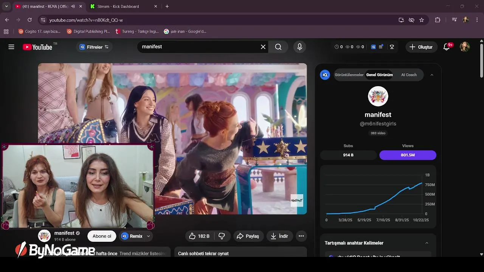Reload the page with refresh icon
The width and height of the screenshot is (484, 272).
(29, 20)
